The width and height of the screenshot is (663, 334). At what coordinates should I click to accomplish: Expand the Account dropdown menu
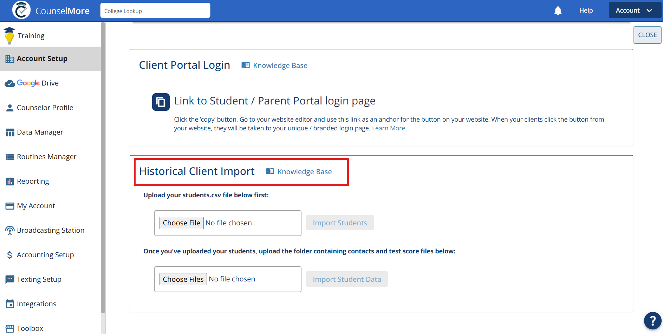pyautogui.click(x=635, y=10)
